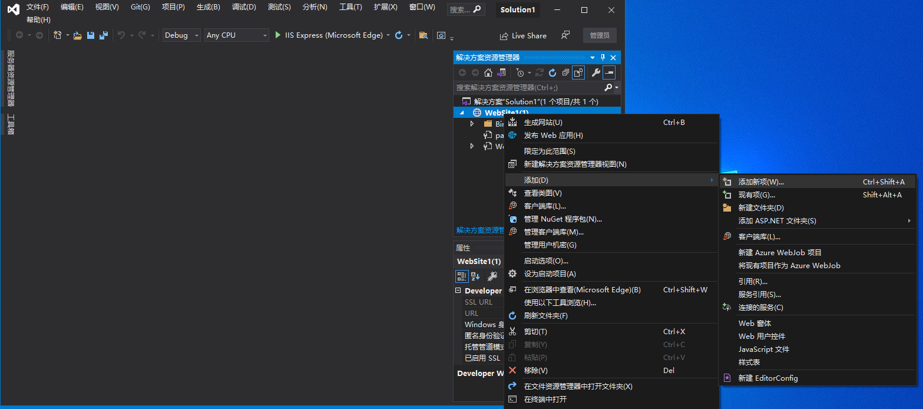
Task: Choose JavaScript 文件 in the submenu
Action: pos(818,349)
